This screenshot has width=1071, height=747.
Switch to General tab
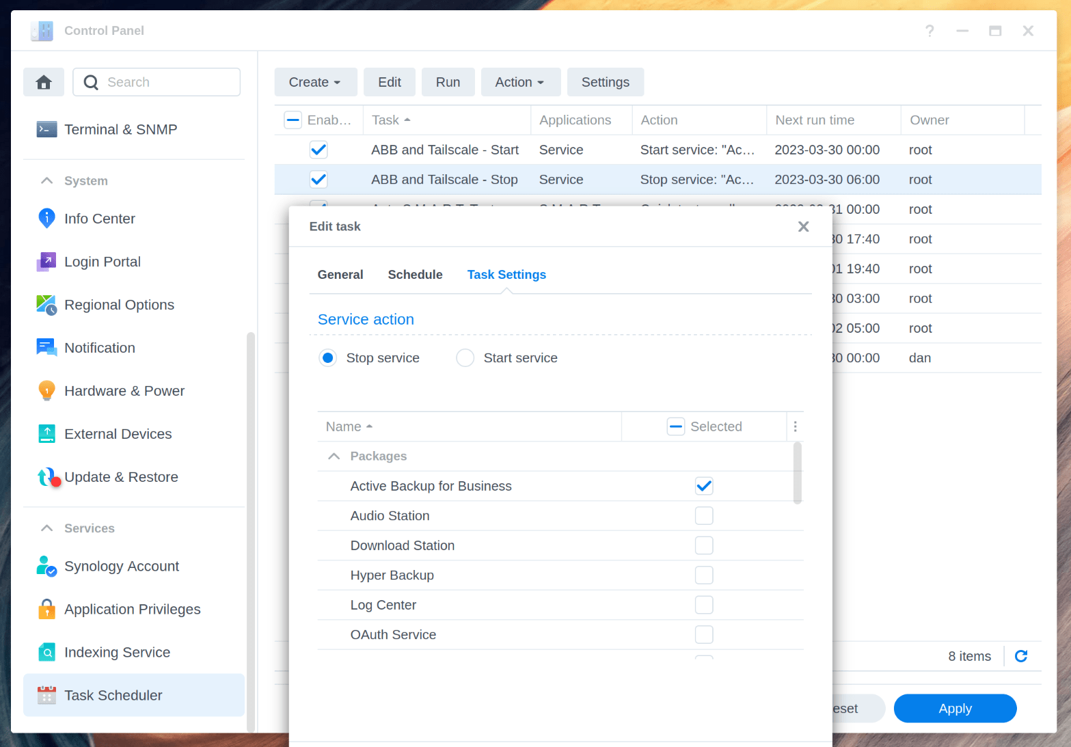340,275
